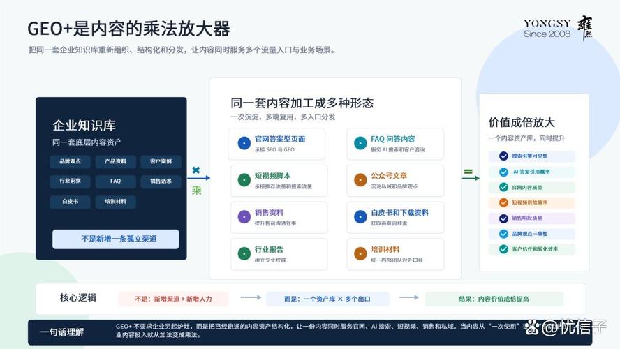Click the subtitle 提升售前沟通效率

tap(275, 223)
